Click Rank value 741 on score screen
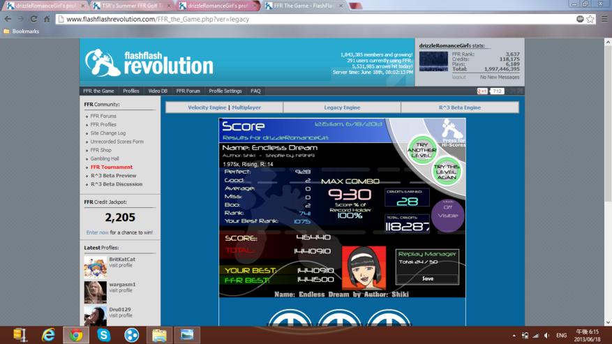 pyautogui.click(x=304, y=214)
